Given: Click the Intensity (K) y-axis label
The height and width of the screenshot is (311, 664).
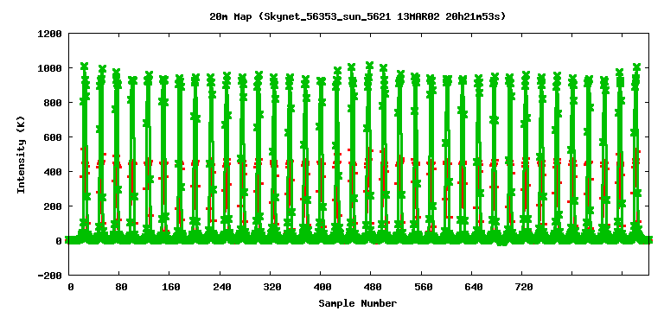Looking at the screenshot, I should (x=21, y=155).
